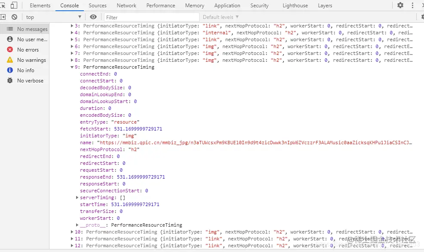The image size is (424, 252).
Task: Open the Memory tab
Action: click(195, 6)
